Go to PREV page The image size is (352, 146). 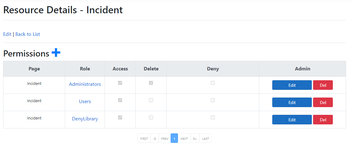point(165,139)
